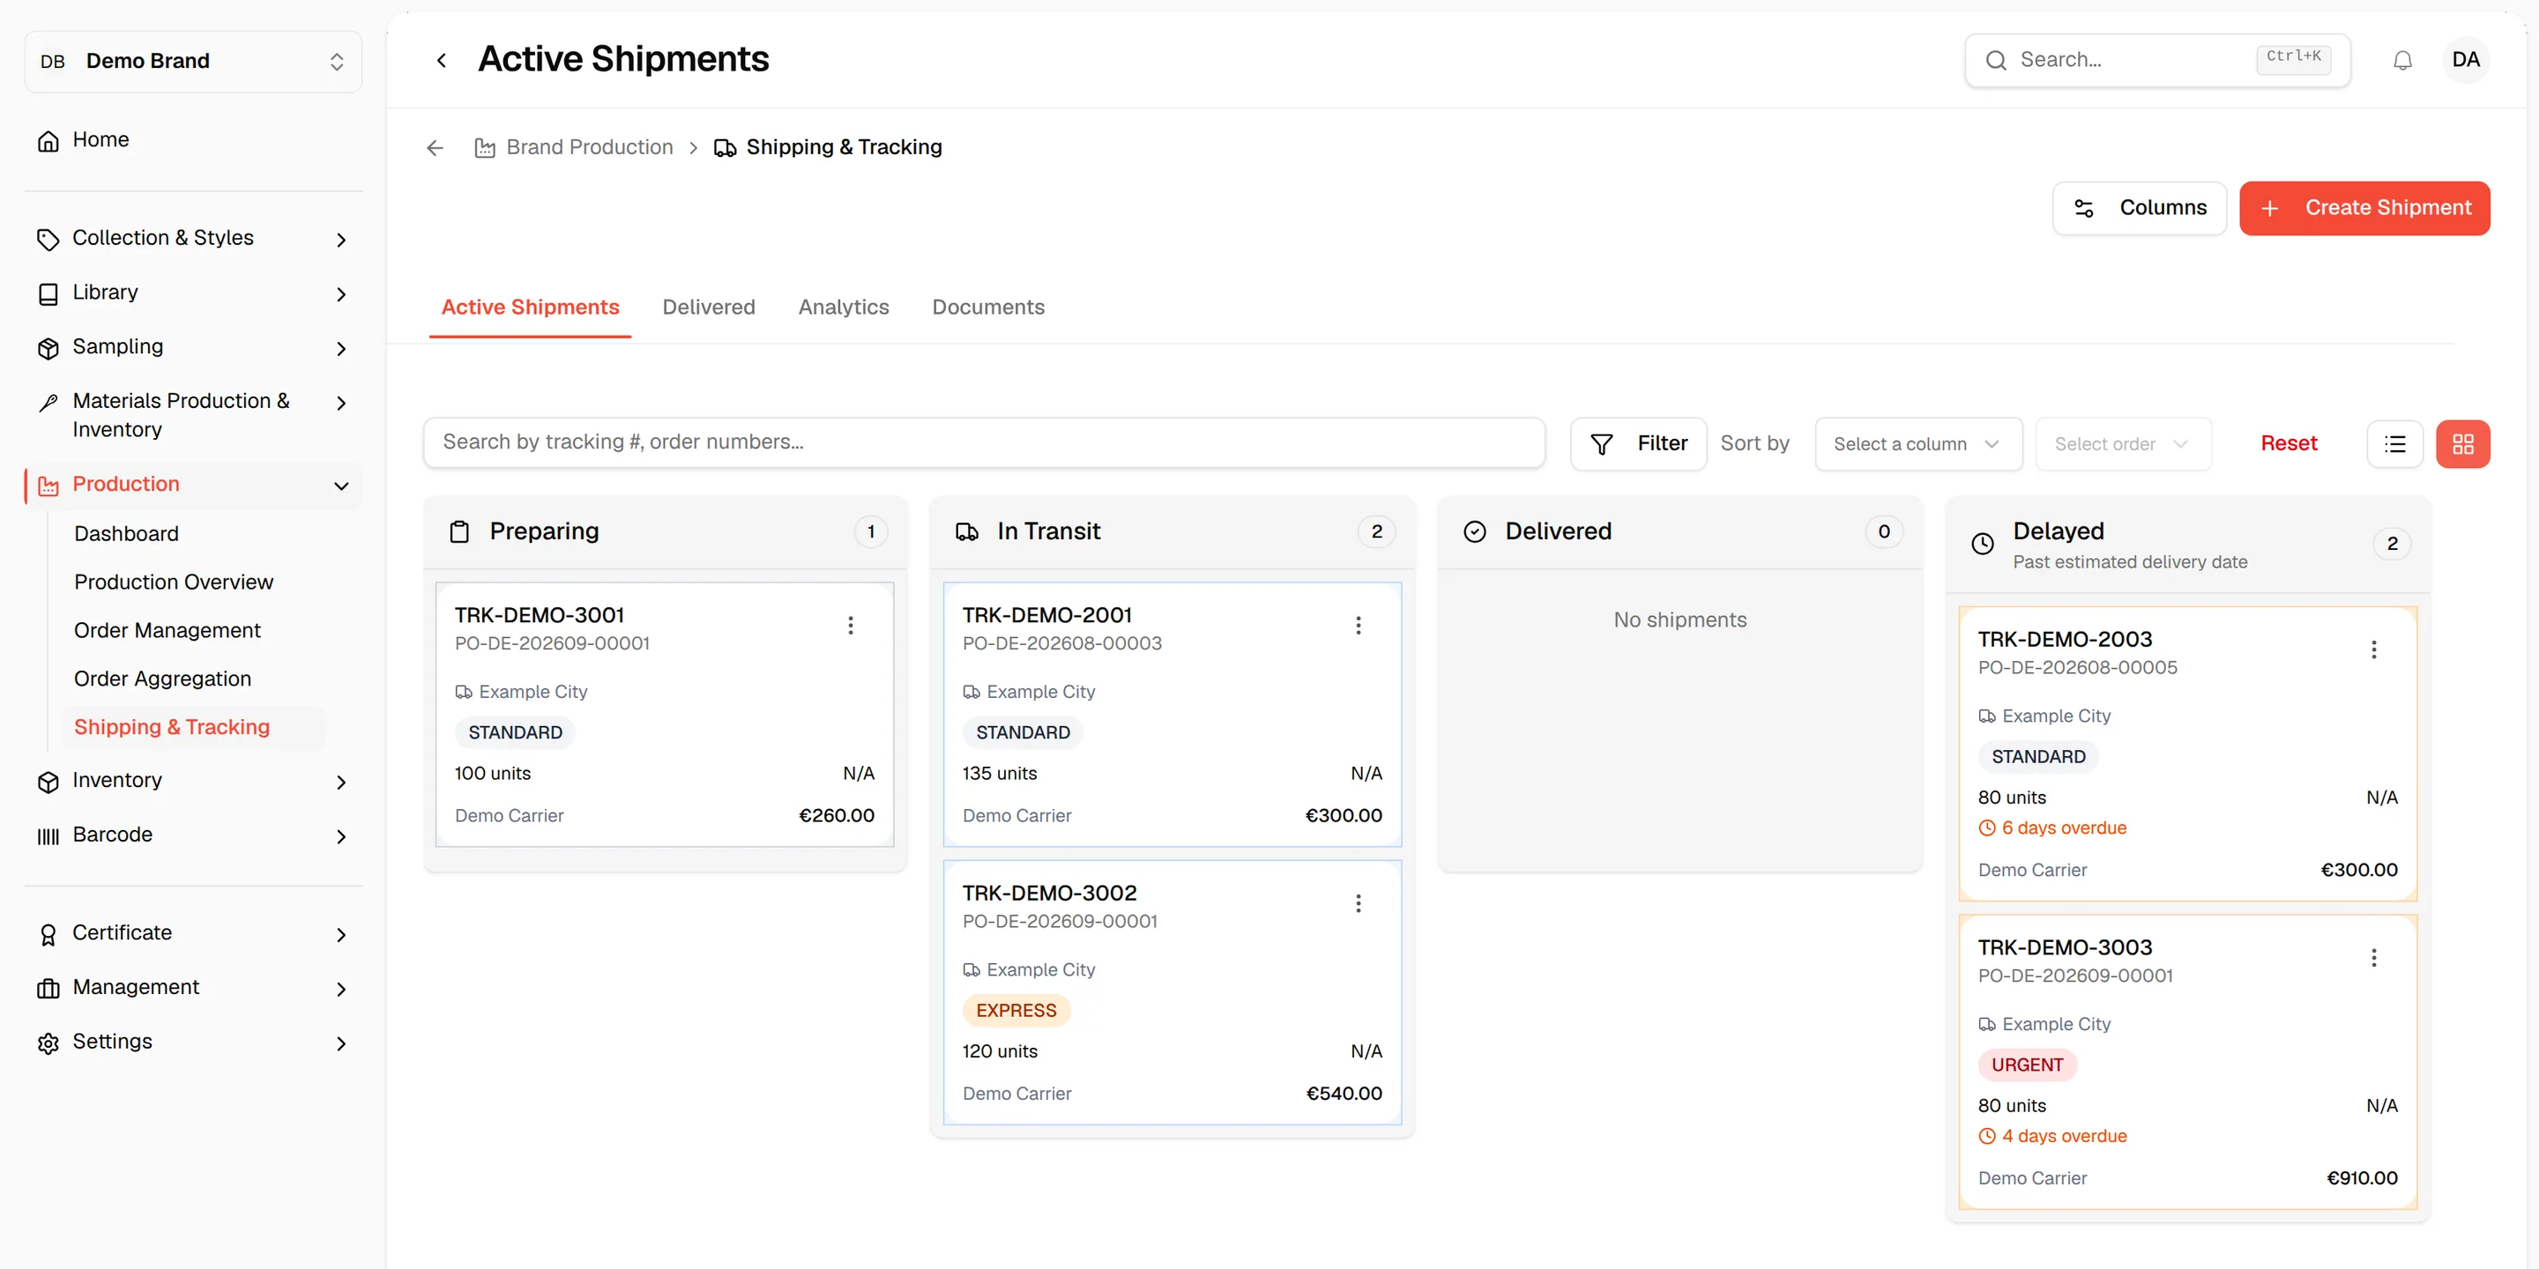
Task: Open options menu for TRK-DEMO-3002 card
Action: [x=1359, y=902]
